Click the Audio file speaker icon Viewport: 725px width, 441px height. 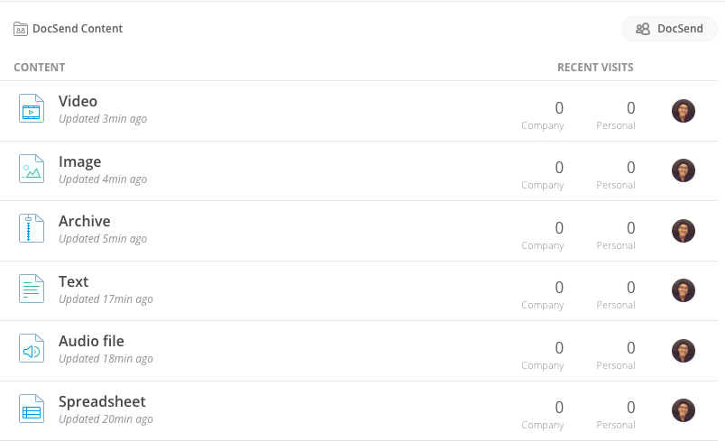32,348
